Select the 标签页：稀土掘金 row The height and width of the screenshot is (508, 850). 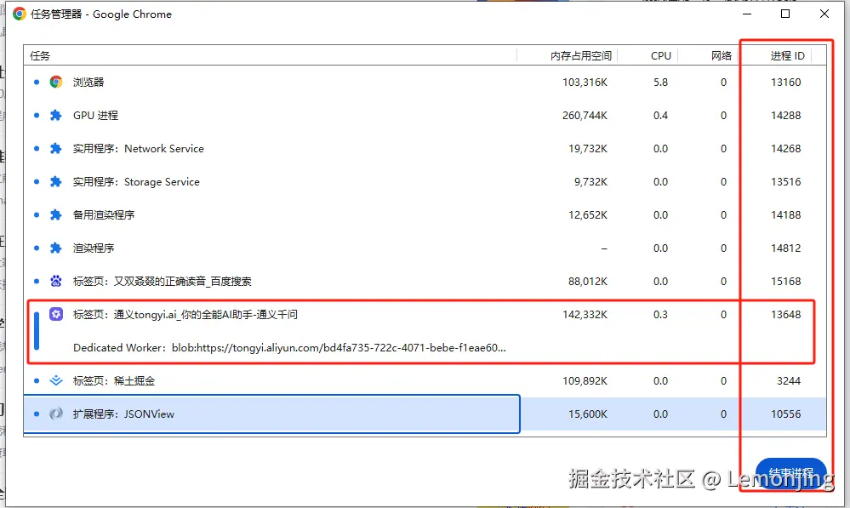425,380
